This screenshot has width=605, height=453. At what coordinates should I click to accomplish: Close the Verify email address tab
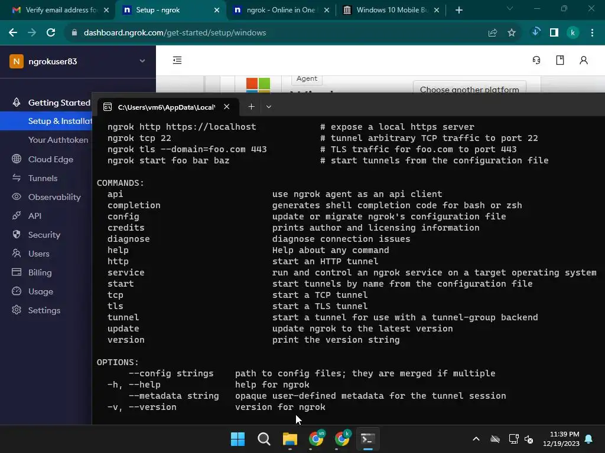coord(106,10)
